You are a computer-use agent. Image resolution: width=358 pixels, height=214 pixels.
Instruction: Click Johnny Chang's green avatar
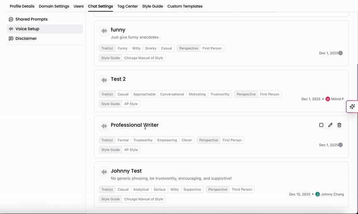[318, 194]
